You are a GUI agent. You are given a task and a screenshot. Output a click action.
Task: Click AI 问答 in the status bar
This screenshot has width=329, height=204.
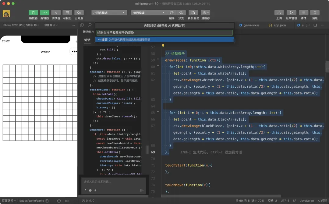322,201
